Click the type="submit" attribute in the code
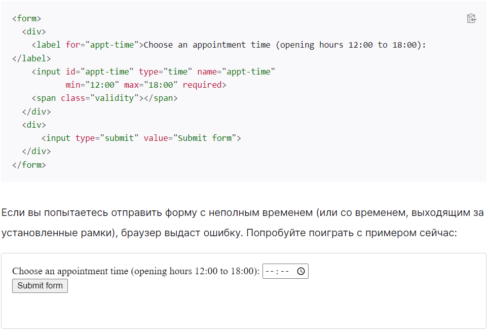 click(107, 138)
